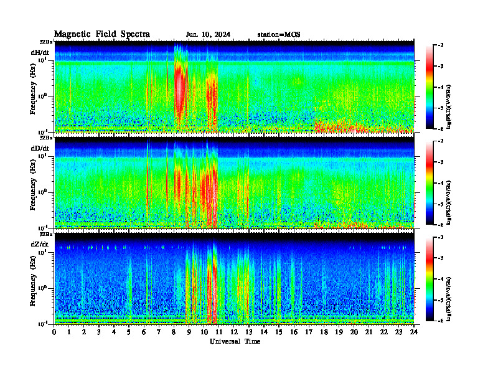Click "-4" on the dD/dt color scale

[x=441, y=183]
